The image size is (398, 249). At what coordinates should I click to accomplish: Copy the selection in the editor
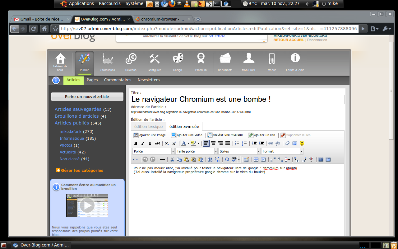179,160
